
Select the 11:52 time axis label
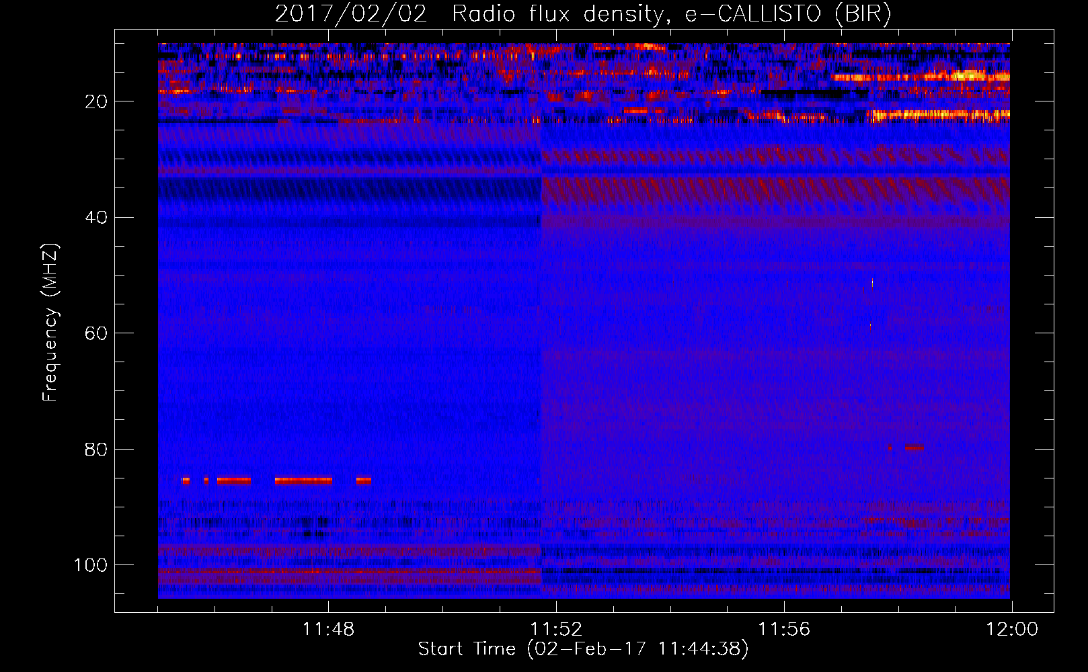556,630
